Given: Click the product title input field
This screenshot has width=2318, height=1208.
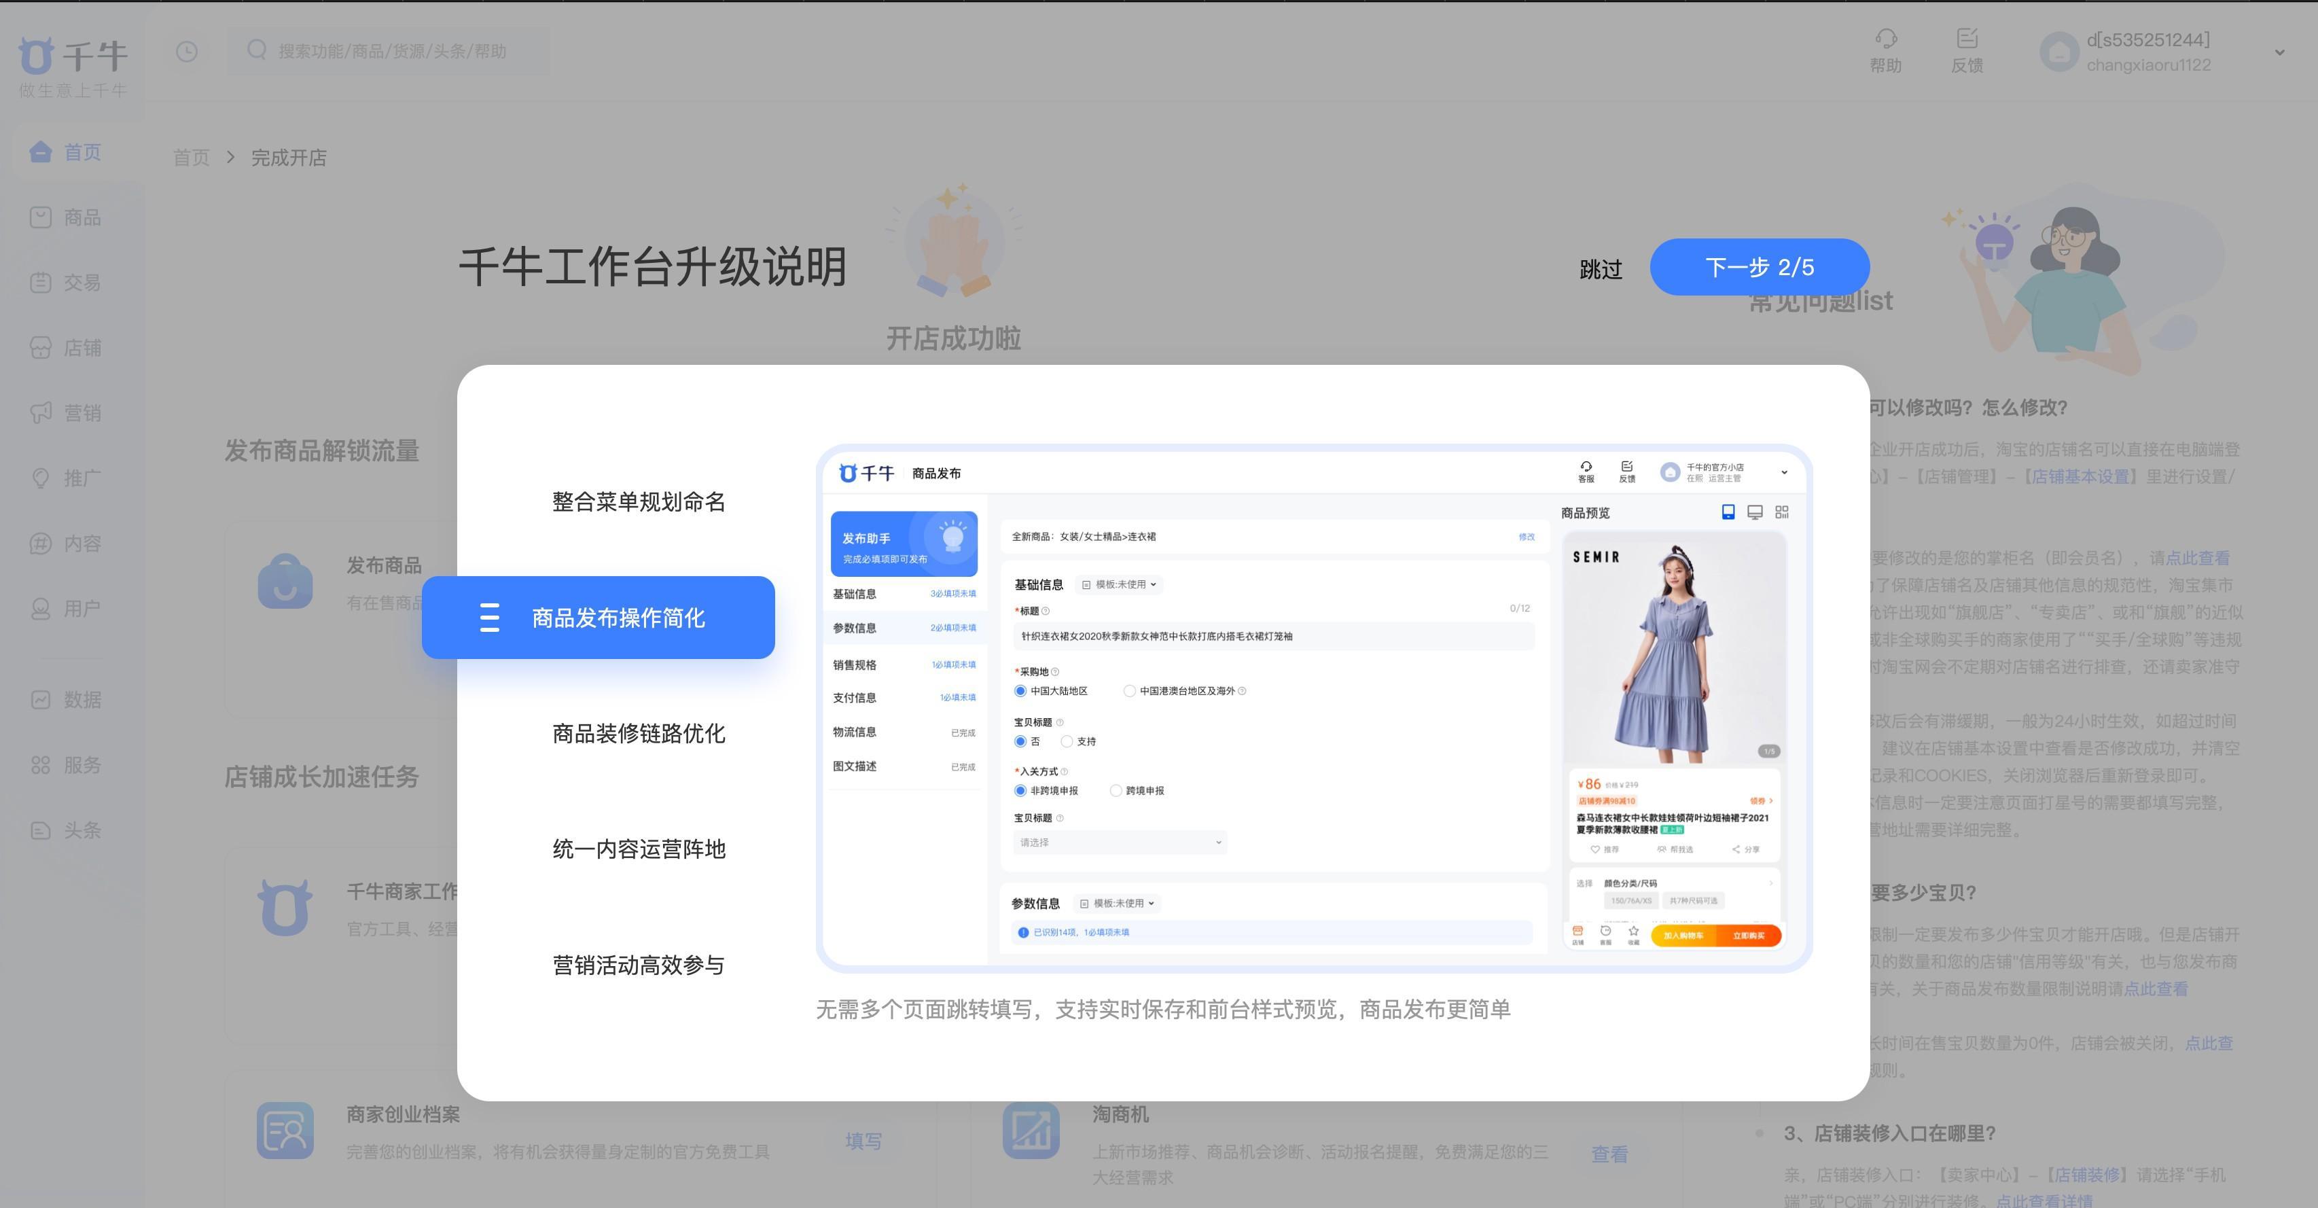Looking at the screenshot, I should [1273, 637].
